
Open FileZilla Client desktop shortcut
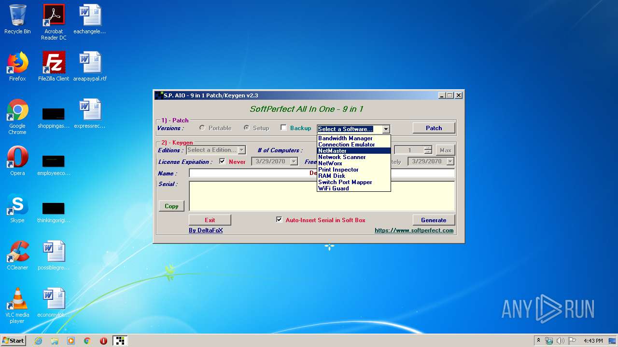(x=54, y=67)
